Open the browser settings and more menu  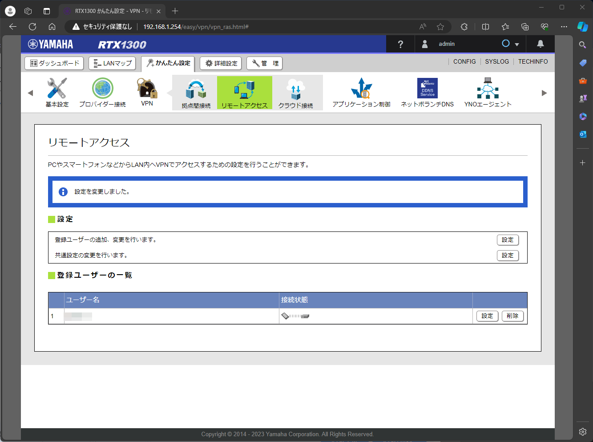564,27
